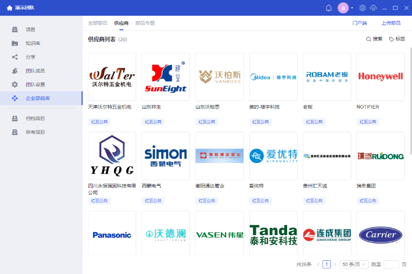Screen dimensions: 412x274
Task: Open the settings gear in title bar
Action: pyautogui.click(x=362, y=8)
